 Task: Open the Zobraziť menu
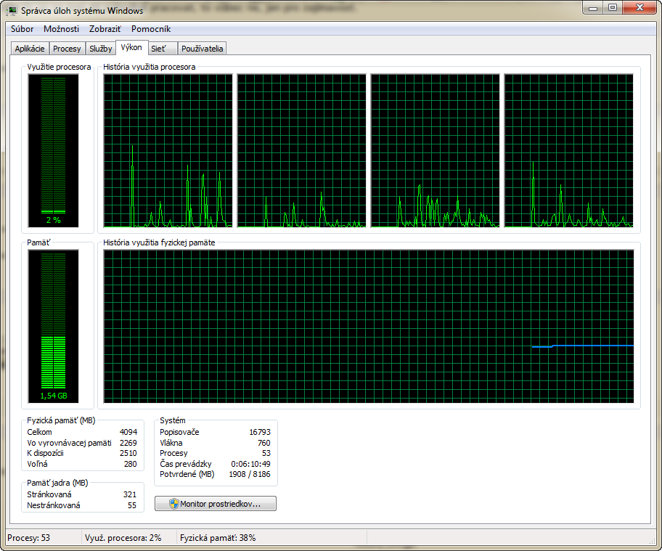[x=105, y=29]
